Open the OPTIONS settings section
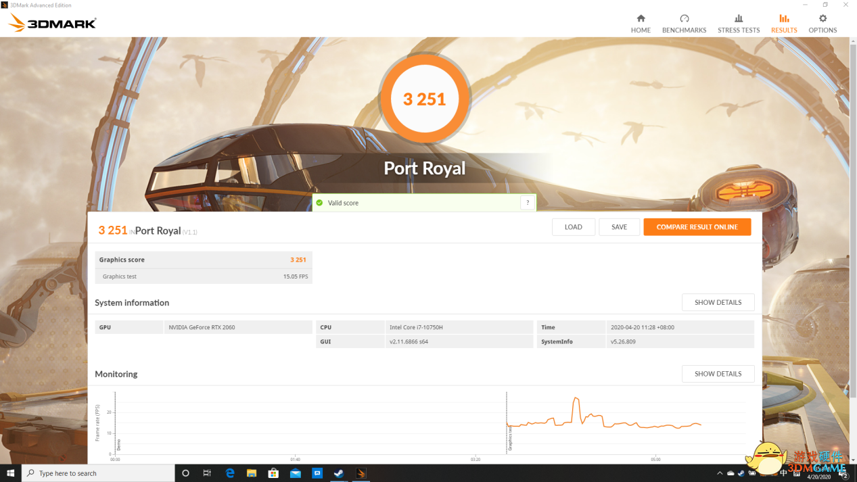Viewport: 857px width, 482px height. [x=823, y=24]
